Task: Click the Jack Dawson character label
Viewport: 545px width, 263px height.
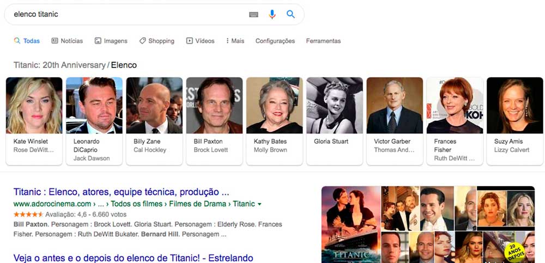Action: [92, 158]
